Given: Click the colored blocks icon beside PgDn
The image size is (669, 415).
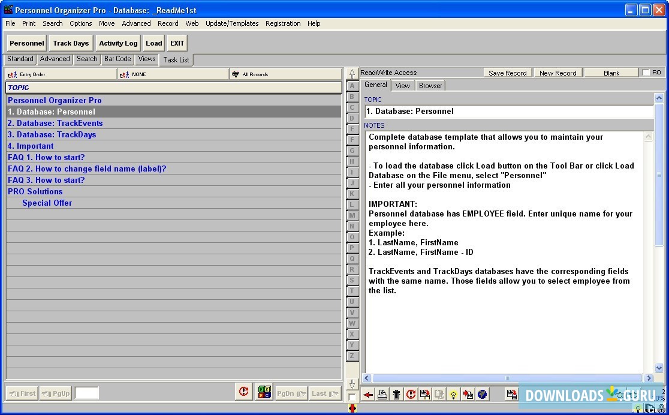Looking at the screenshot, I should click(x=264, y=393).
